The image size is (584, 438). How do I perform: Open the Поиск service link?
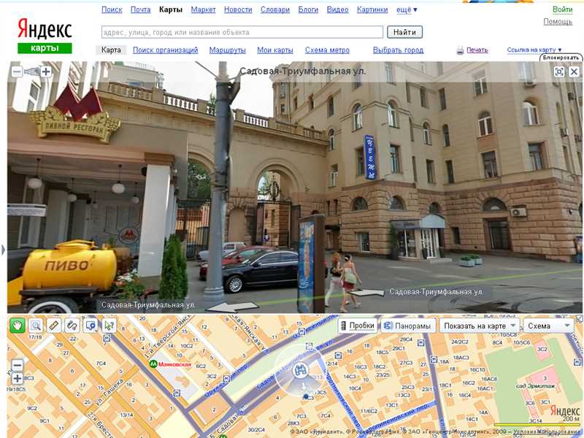(112, 9)
